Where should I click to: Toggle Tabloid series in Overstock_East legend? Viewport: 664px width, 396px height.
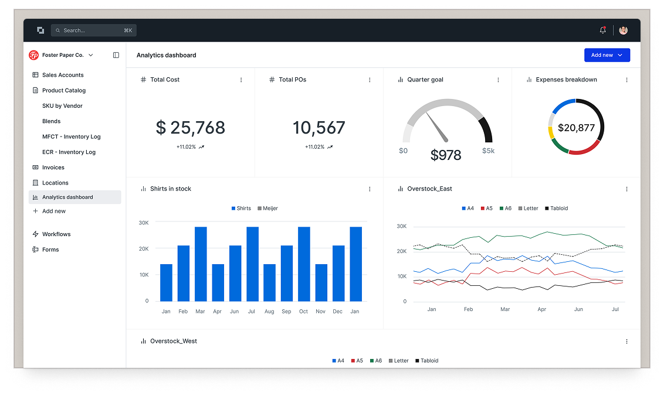point(557,209)
